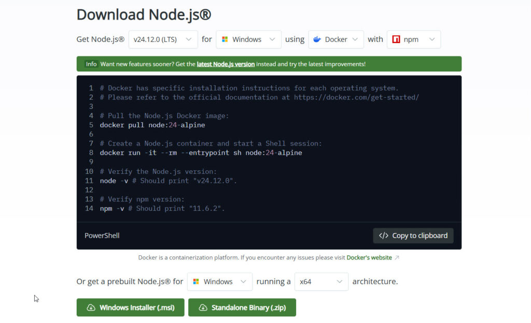Image resolution: width=531 pixels, height=323 pixels.
Task: Click the Windows logo in the OS selector
Action: click(x=226, y=39)
